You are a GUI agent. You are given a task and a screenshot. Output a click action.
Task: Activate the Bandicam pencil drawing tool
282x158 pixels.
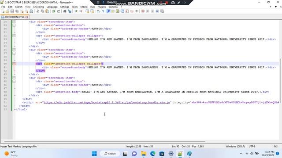179,3
